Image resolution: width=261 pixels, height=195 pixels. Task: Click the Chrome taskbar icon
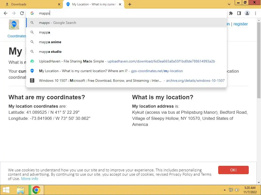[36, 190]
